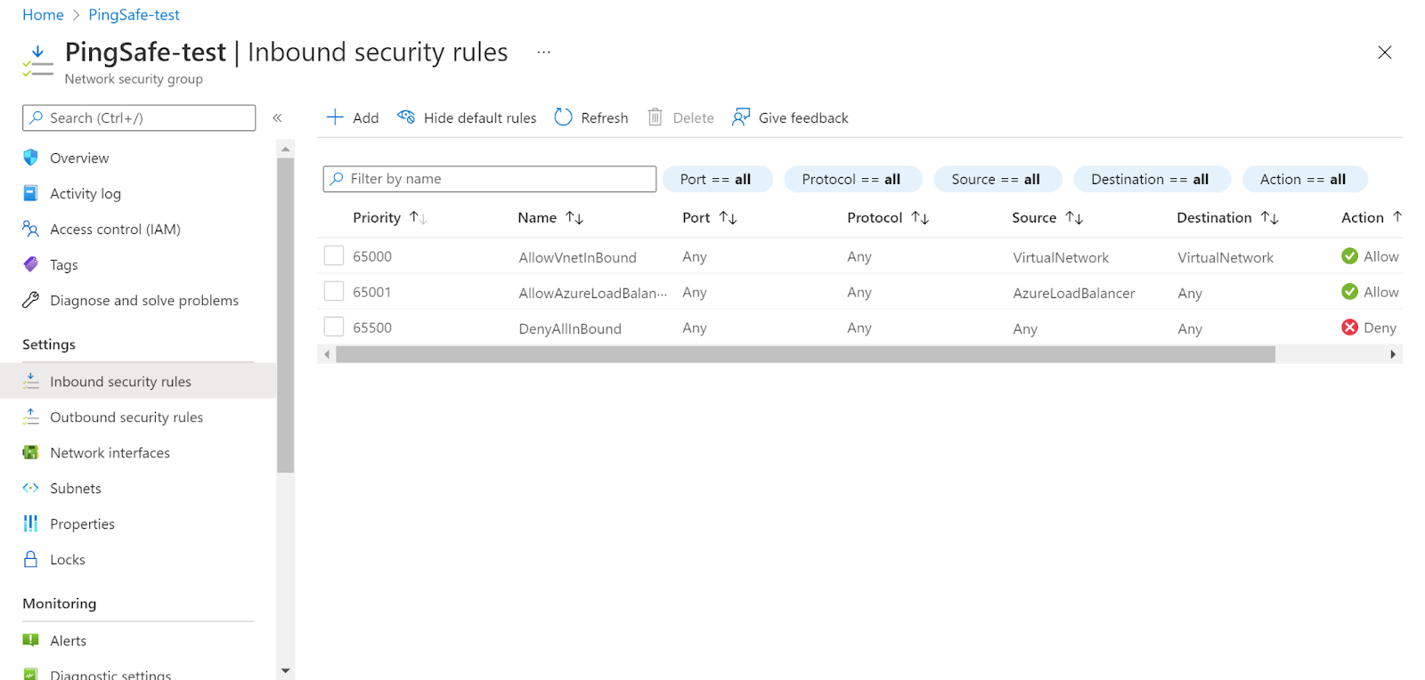Image resolution: width=1425 pixels, height=680 pixels.
Task: Open Outbound security rules menu item
Action: pyautogui.click(x=126, y=417)
